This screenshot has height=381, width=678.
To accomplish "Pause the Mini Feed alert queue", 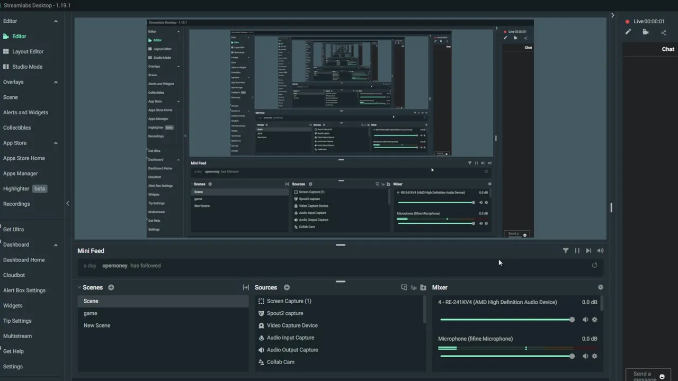I will (577, 251).
